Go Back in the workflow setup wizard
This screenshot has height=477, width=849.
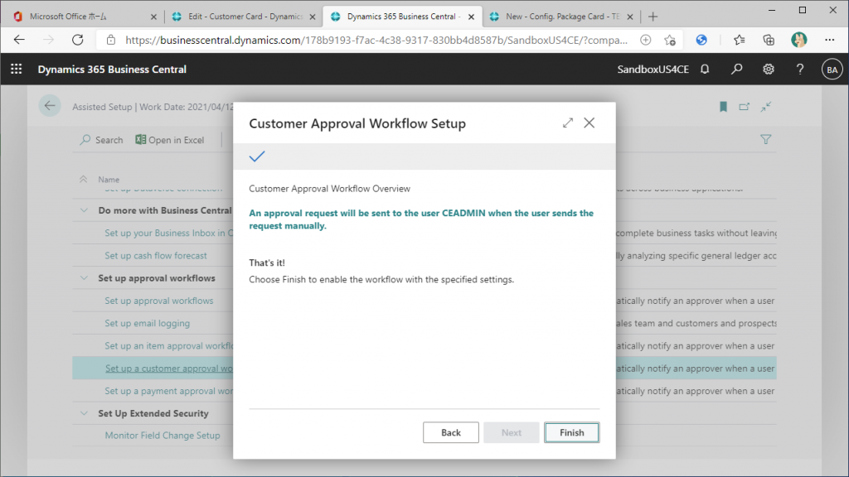(450, 432)
